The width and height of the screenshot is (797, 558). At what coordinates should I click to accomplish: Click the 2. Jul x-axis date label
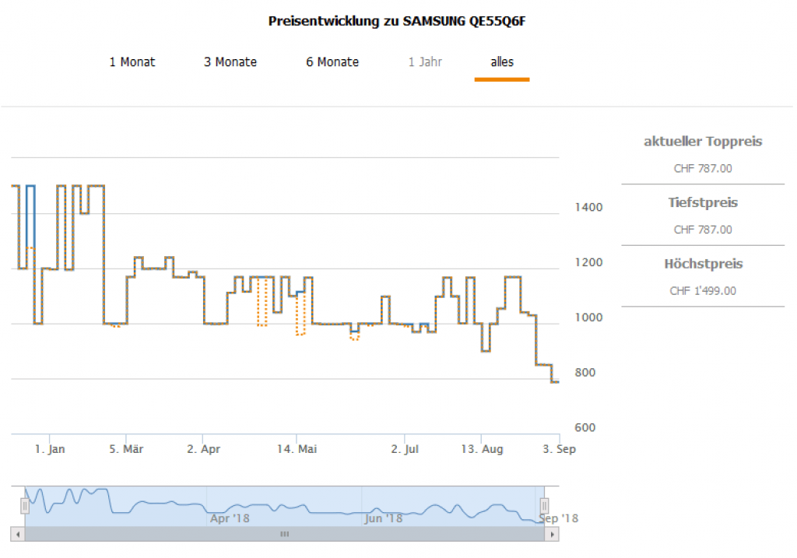[405, 450]
